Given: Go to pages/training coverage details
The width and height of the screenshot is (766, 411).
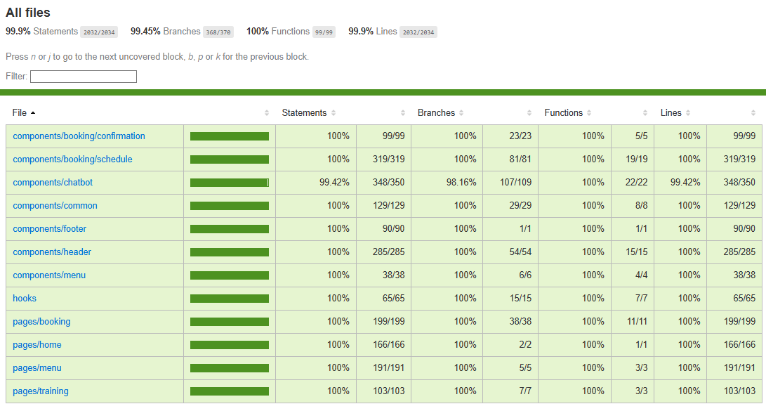Looking at the screenshot, I should (x=41, y=391).
